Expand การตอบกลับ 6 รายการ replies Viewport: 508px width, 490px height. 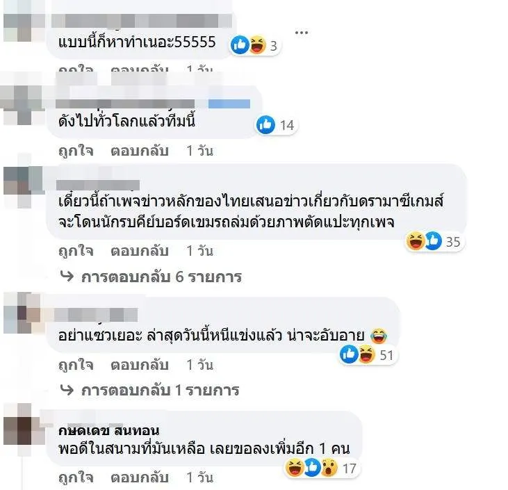tap(151, 277)
